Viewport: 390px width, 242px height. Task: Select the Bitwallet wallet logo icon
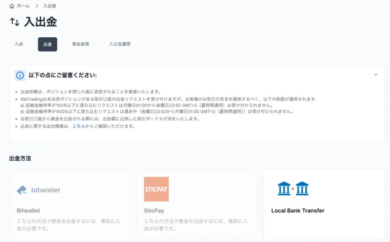21,190
